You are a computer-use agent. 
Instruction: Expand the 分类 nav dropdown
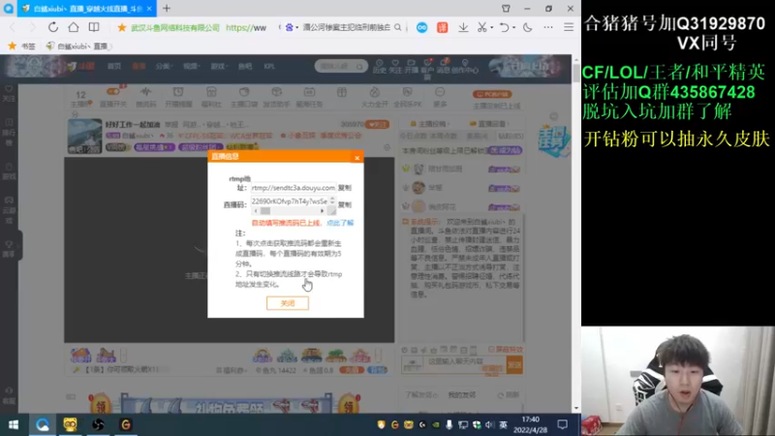click(164, 66)
